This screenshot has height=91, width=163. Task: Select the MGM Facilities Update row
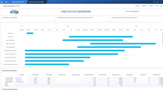tap(10, 54)
